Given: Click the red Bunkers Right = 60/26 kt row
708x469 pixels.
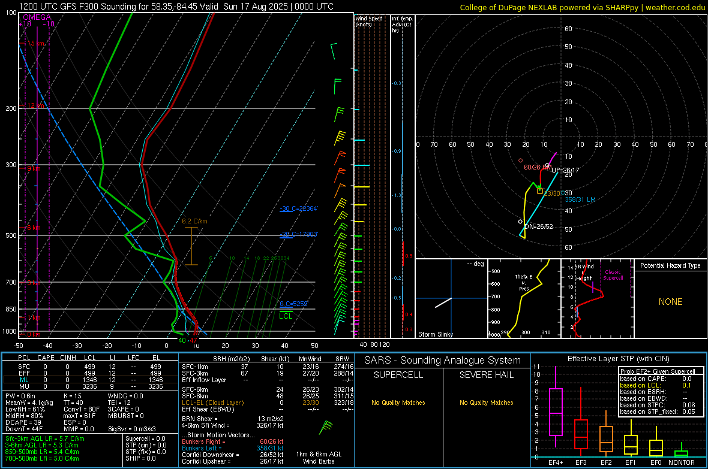Looking at the screenshot, I should tap(233, 441).
